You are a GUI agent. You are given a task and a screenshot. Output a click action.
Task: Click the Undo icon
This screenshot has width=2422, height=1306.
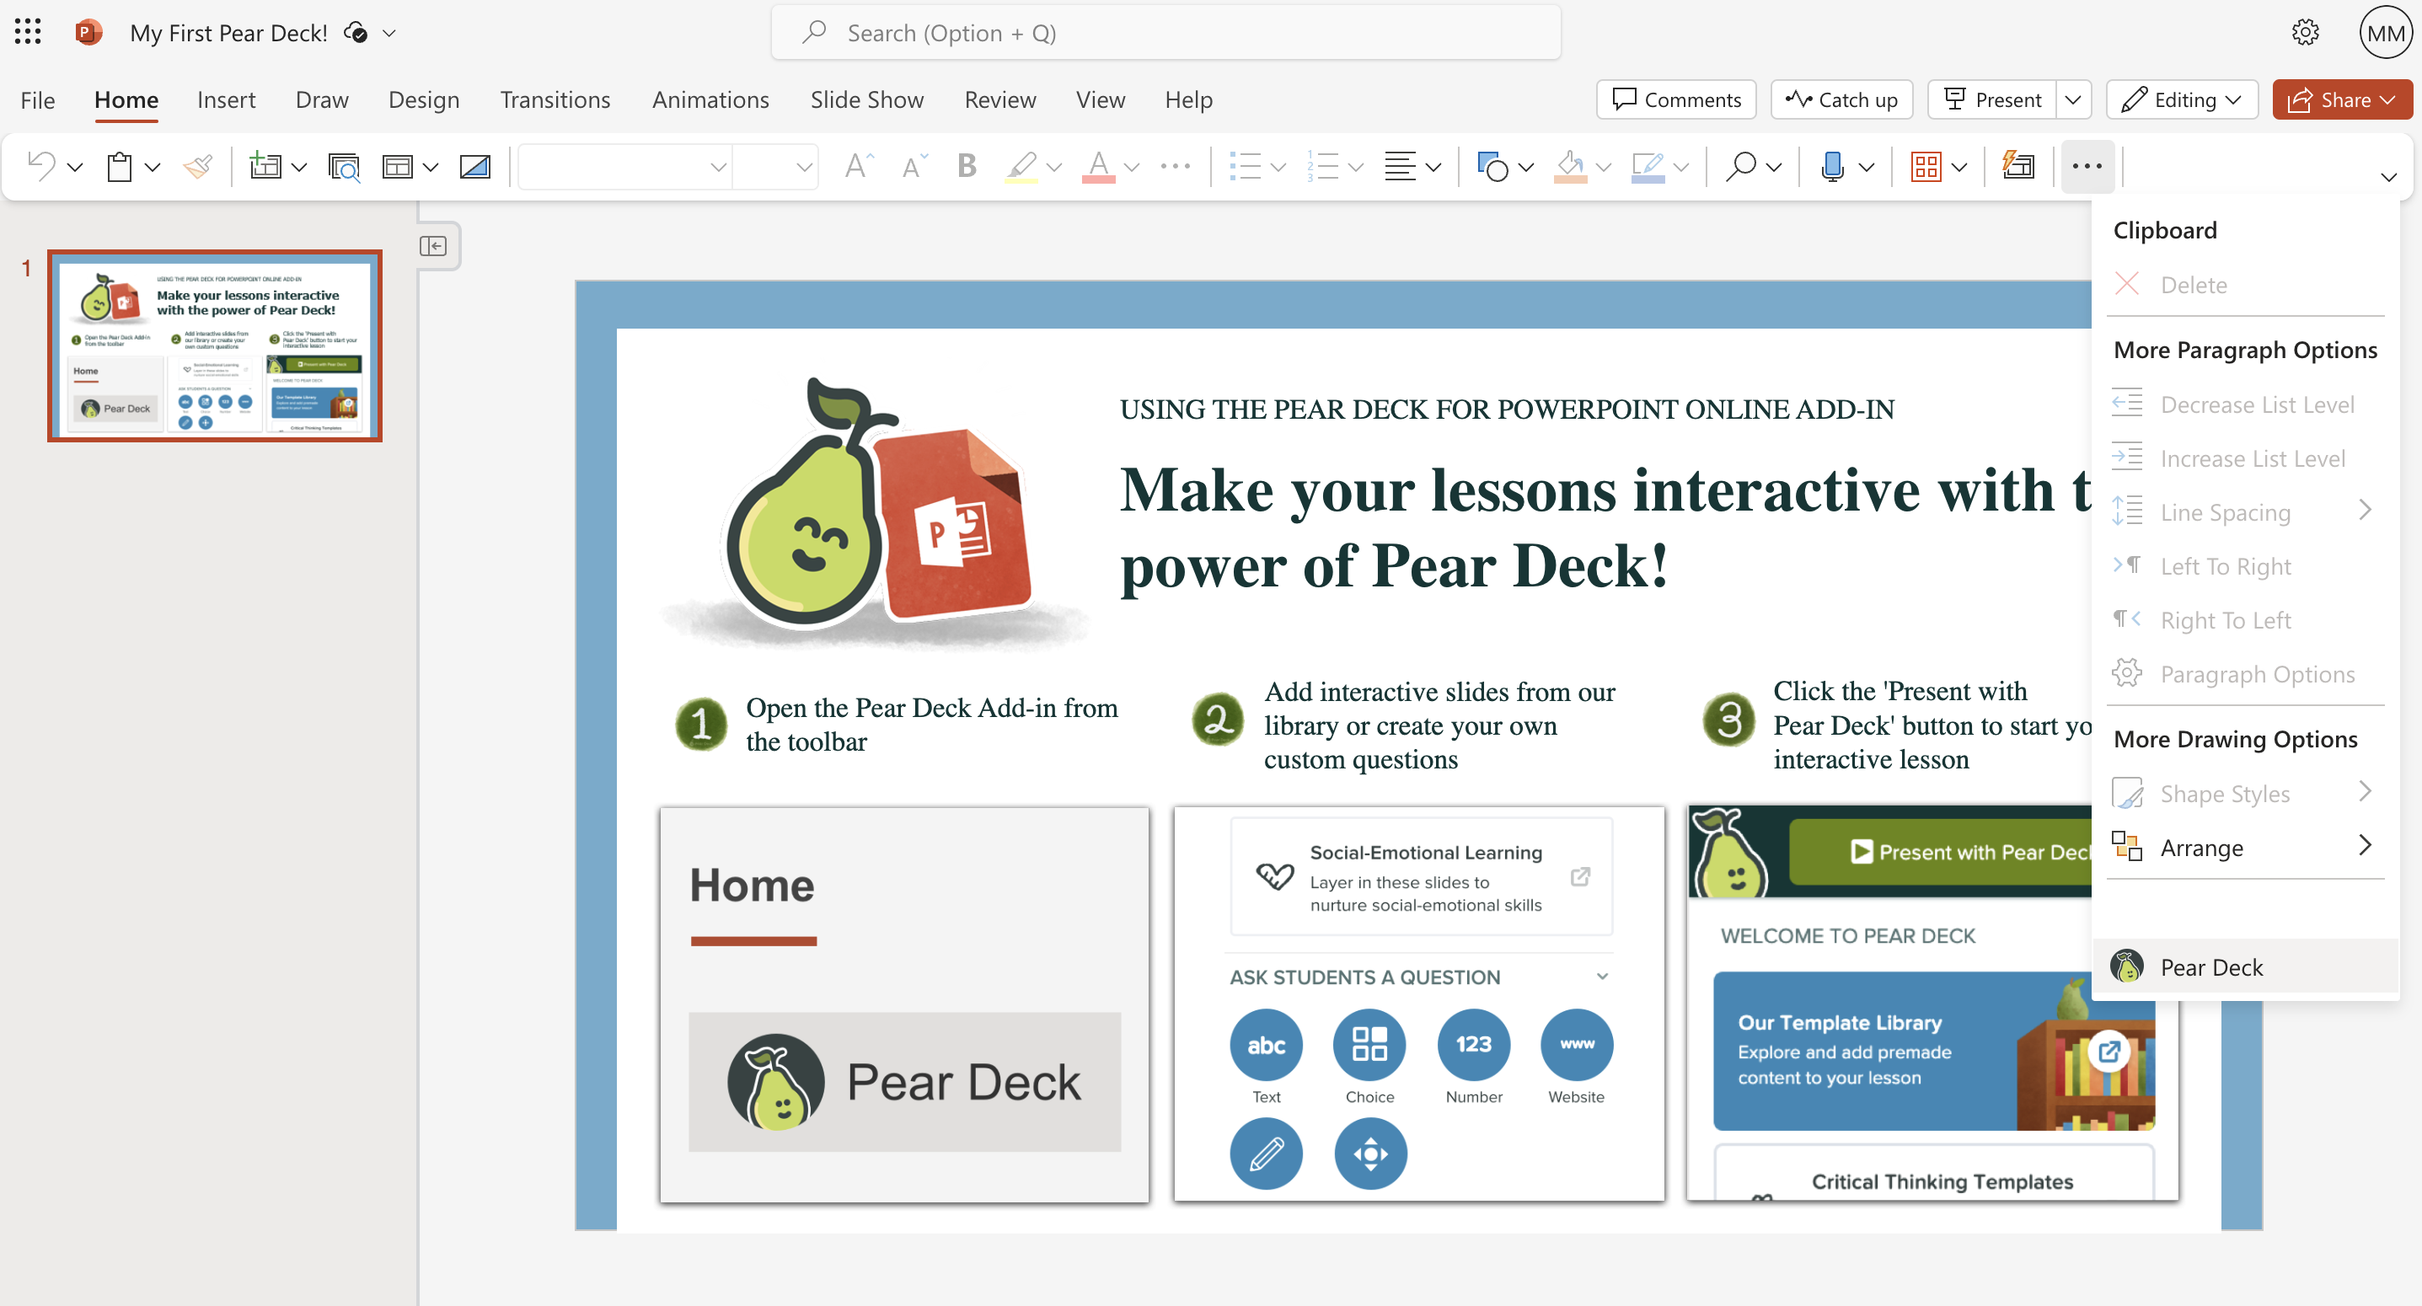pos(40,167)
